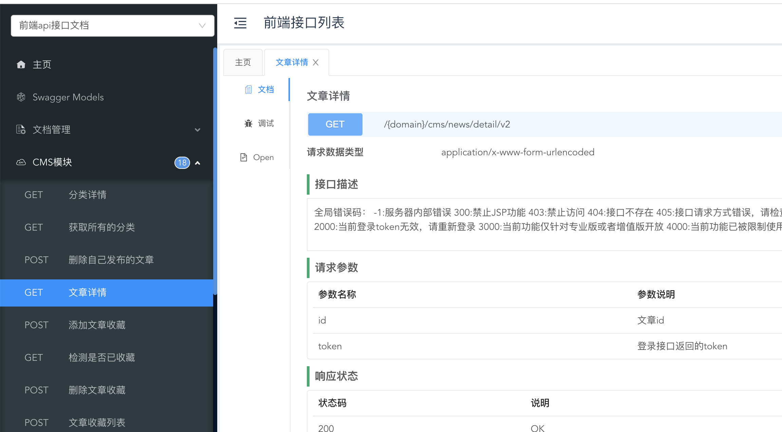The width and height of the screenshot is (782, 432).
Task: Click the blue GET method button
Action: pos(335,124)
